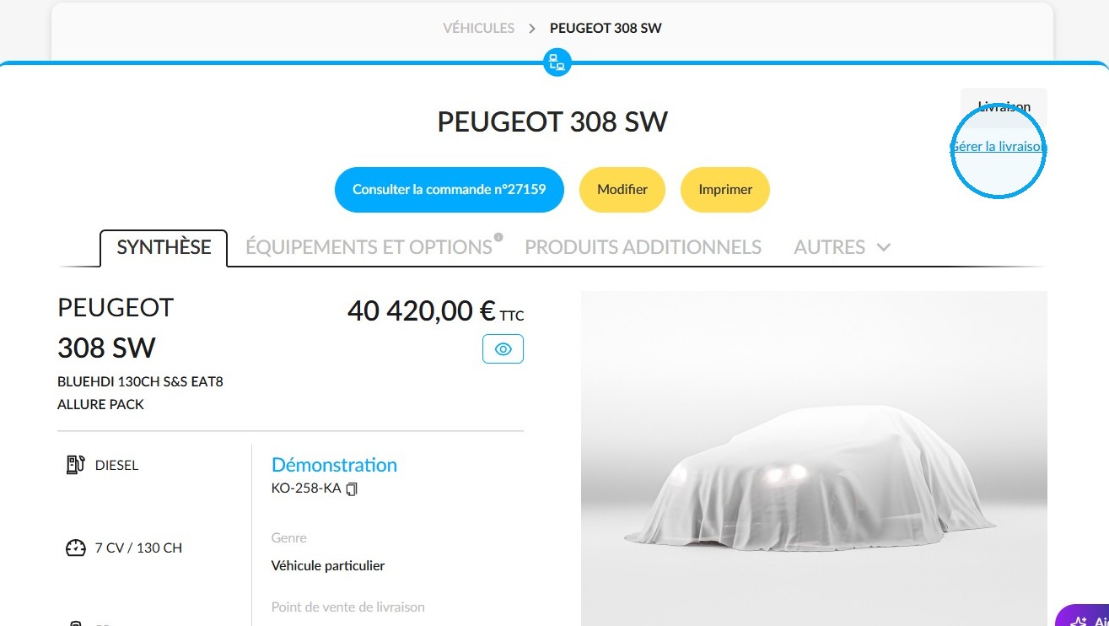This screenshot has width=1109, height=626.
Task: Click the Imprimer button
Action: [725, 189]
